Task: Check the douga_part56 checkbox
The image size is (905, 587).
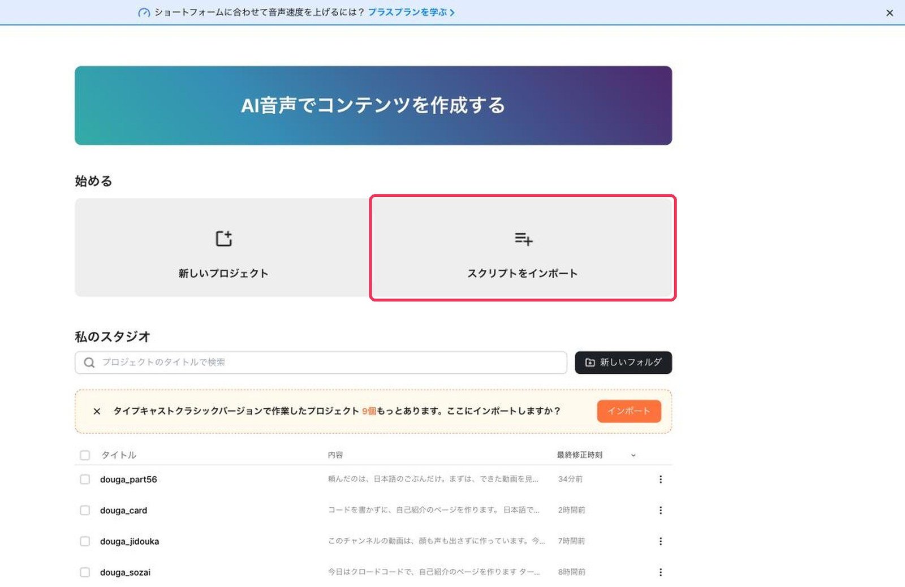Action: [x=85, y=480]
